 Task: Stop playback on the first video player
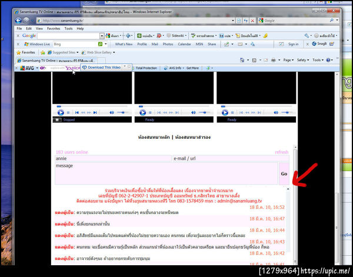68,112
